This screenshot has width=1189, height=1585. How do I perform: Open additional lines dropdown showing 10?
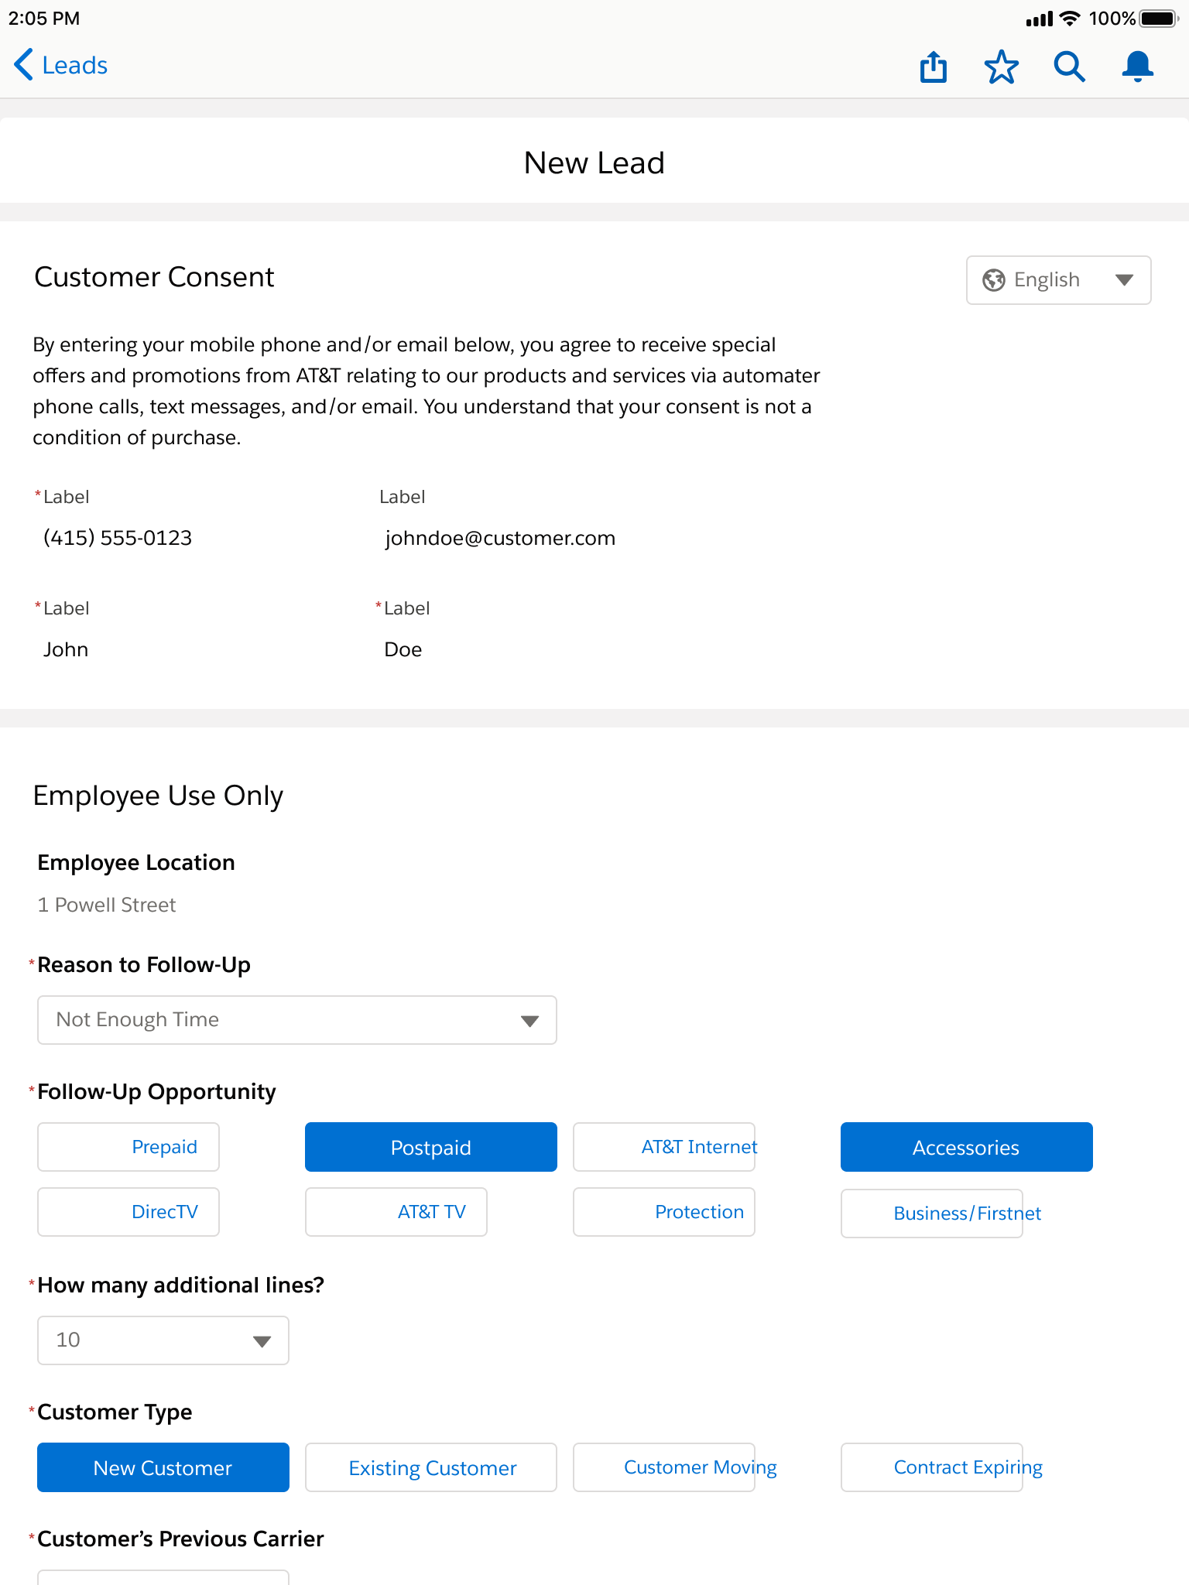(x=163, y=1340)
